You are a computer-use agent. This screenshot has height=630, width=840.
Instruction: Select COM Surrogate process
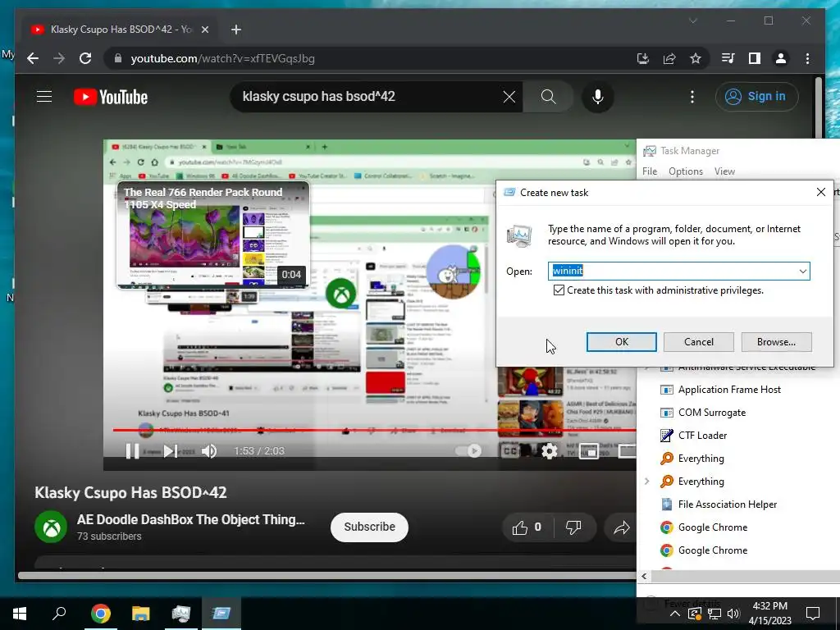pyautogui.click(x=711, y=413)
